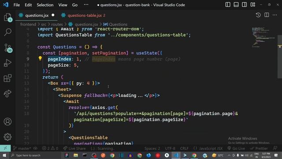Toggle the secondary side bar layout button
This screenshot has width=282, height=159.
[244, 5]
